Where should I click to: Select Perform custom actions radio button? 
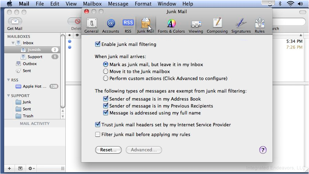pos(106,78)
